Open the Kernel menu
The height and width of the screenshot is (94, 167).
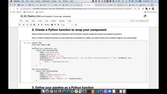[x=53, y=21]
